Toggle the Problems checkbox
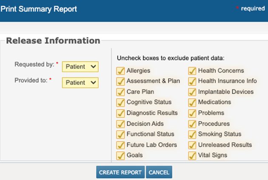Viewport: 268px width, 180px height. click(x=191, y=113)
